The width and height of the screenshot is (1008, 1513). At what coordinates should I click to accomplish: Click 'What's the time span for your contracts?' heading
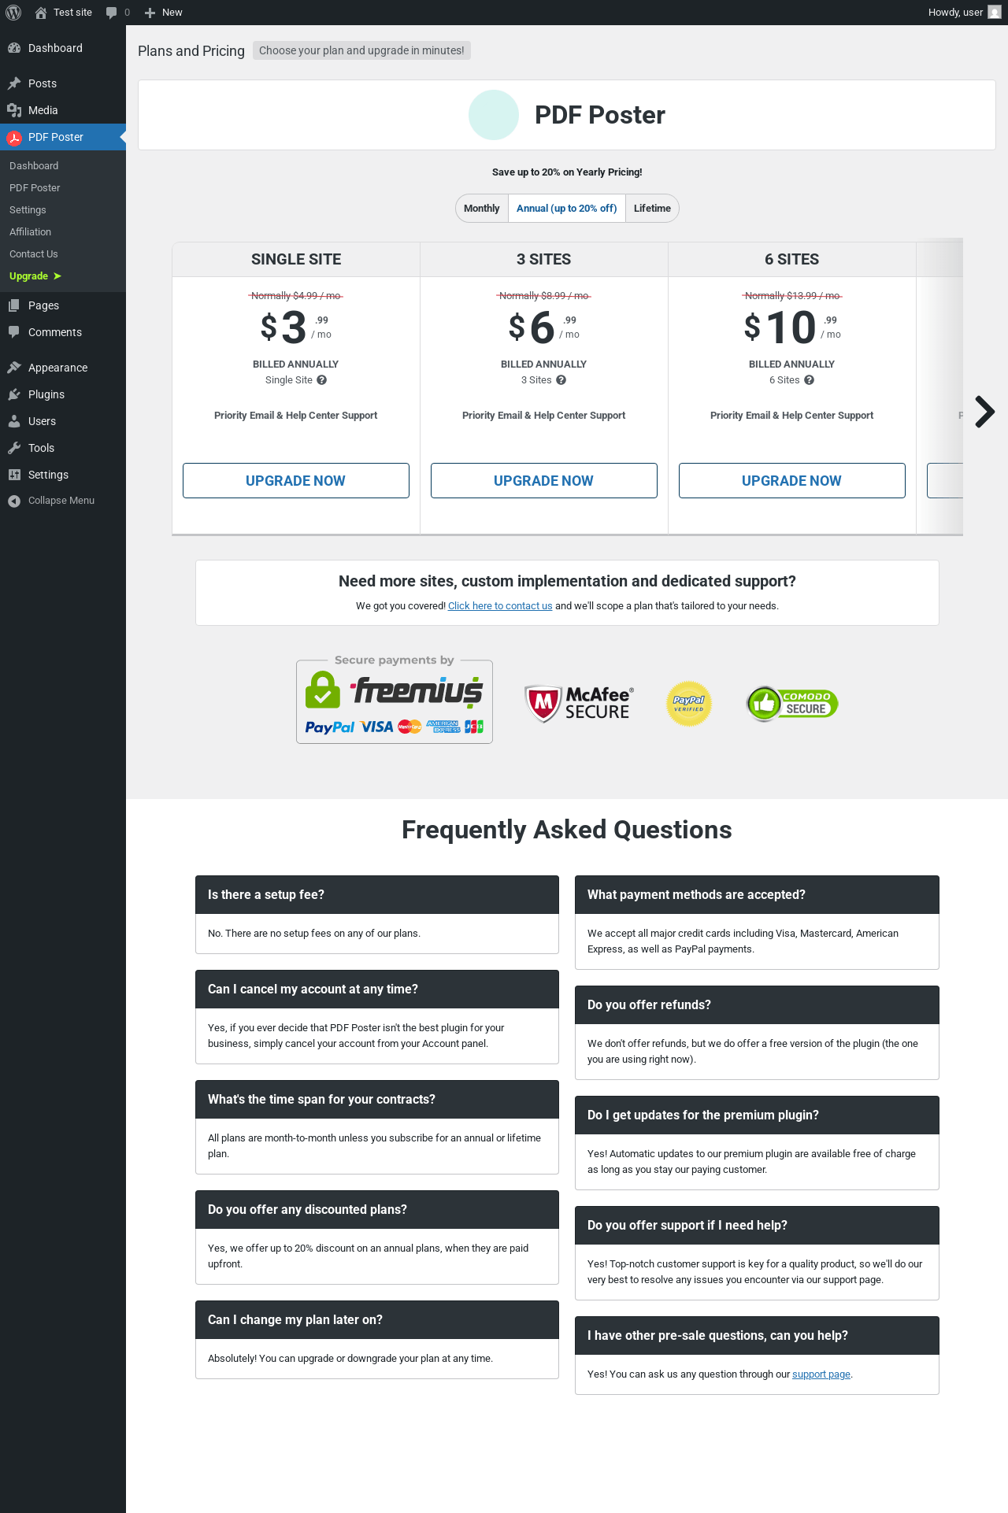coord(377,1100)
